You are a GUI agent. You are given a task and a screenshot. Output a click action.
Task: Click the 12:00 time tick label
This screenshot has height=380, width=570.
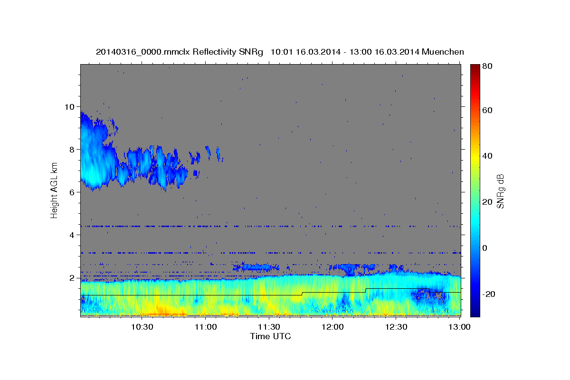coord(332,327)
